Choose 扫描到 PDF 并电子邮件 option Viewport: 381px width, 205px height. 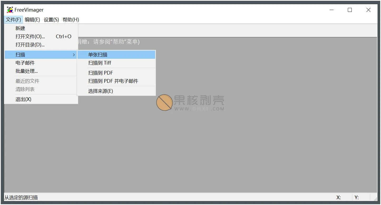113,81
